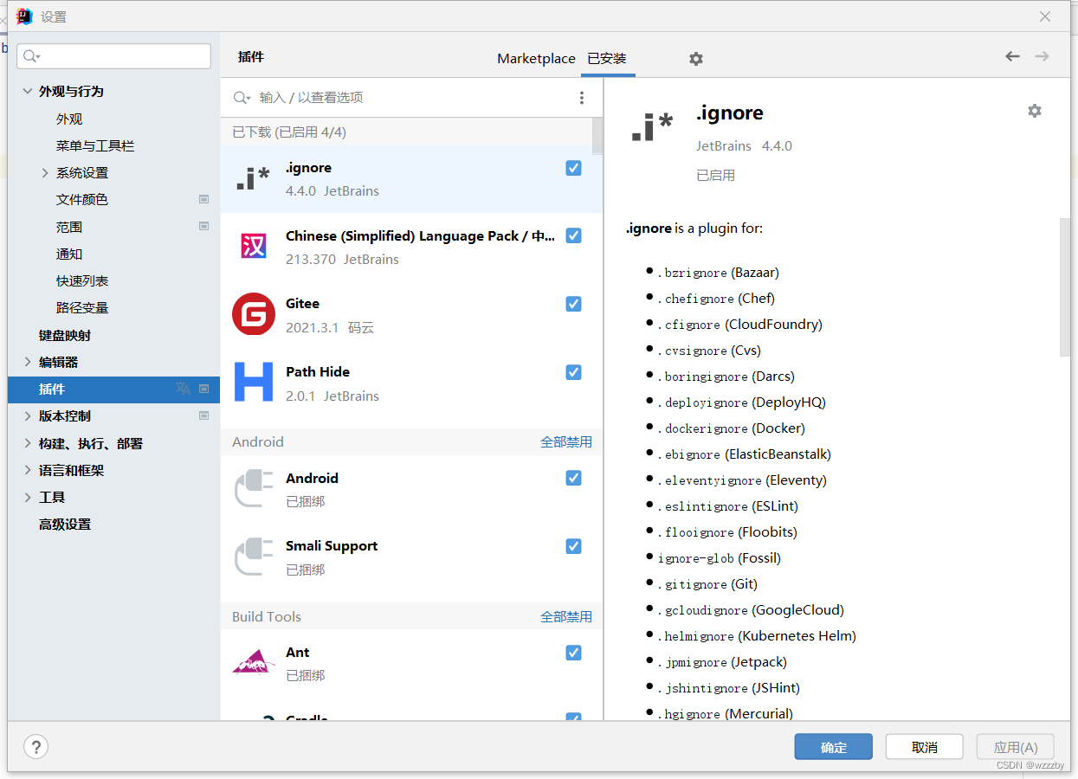Select the Smali Support plugin row
The height and width of the screenshot is (779, 1078).
pos(412,557)
